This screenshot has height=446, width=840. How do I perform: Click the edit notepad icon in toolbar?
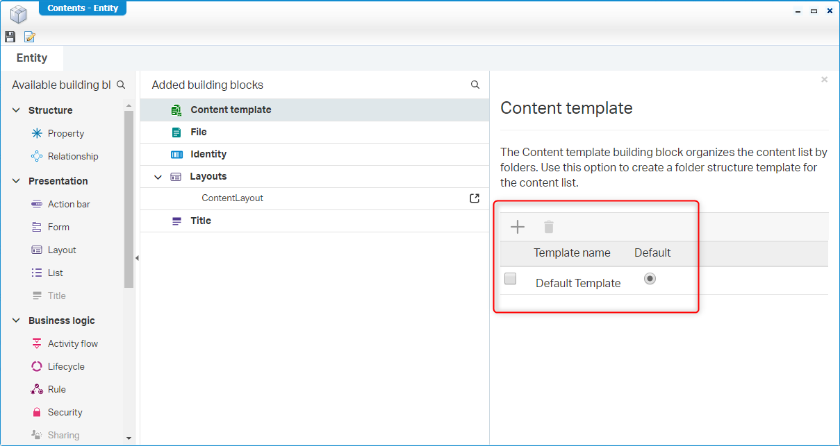click(29, 37)
